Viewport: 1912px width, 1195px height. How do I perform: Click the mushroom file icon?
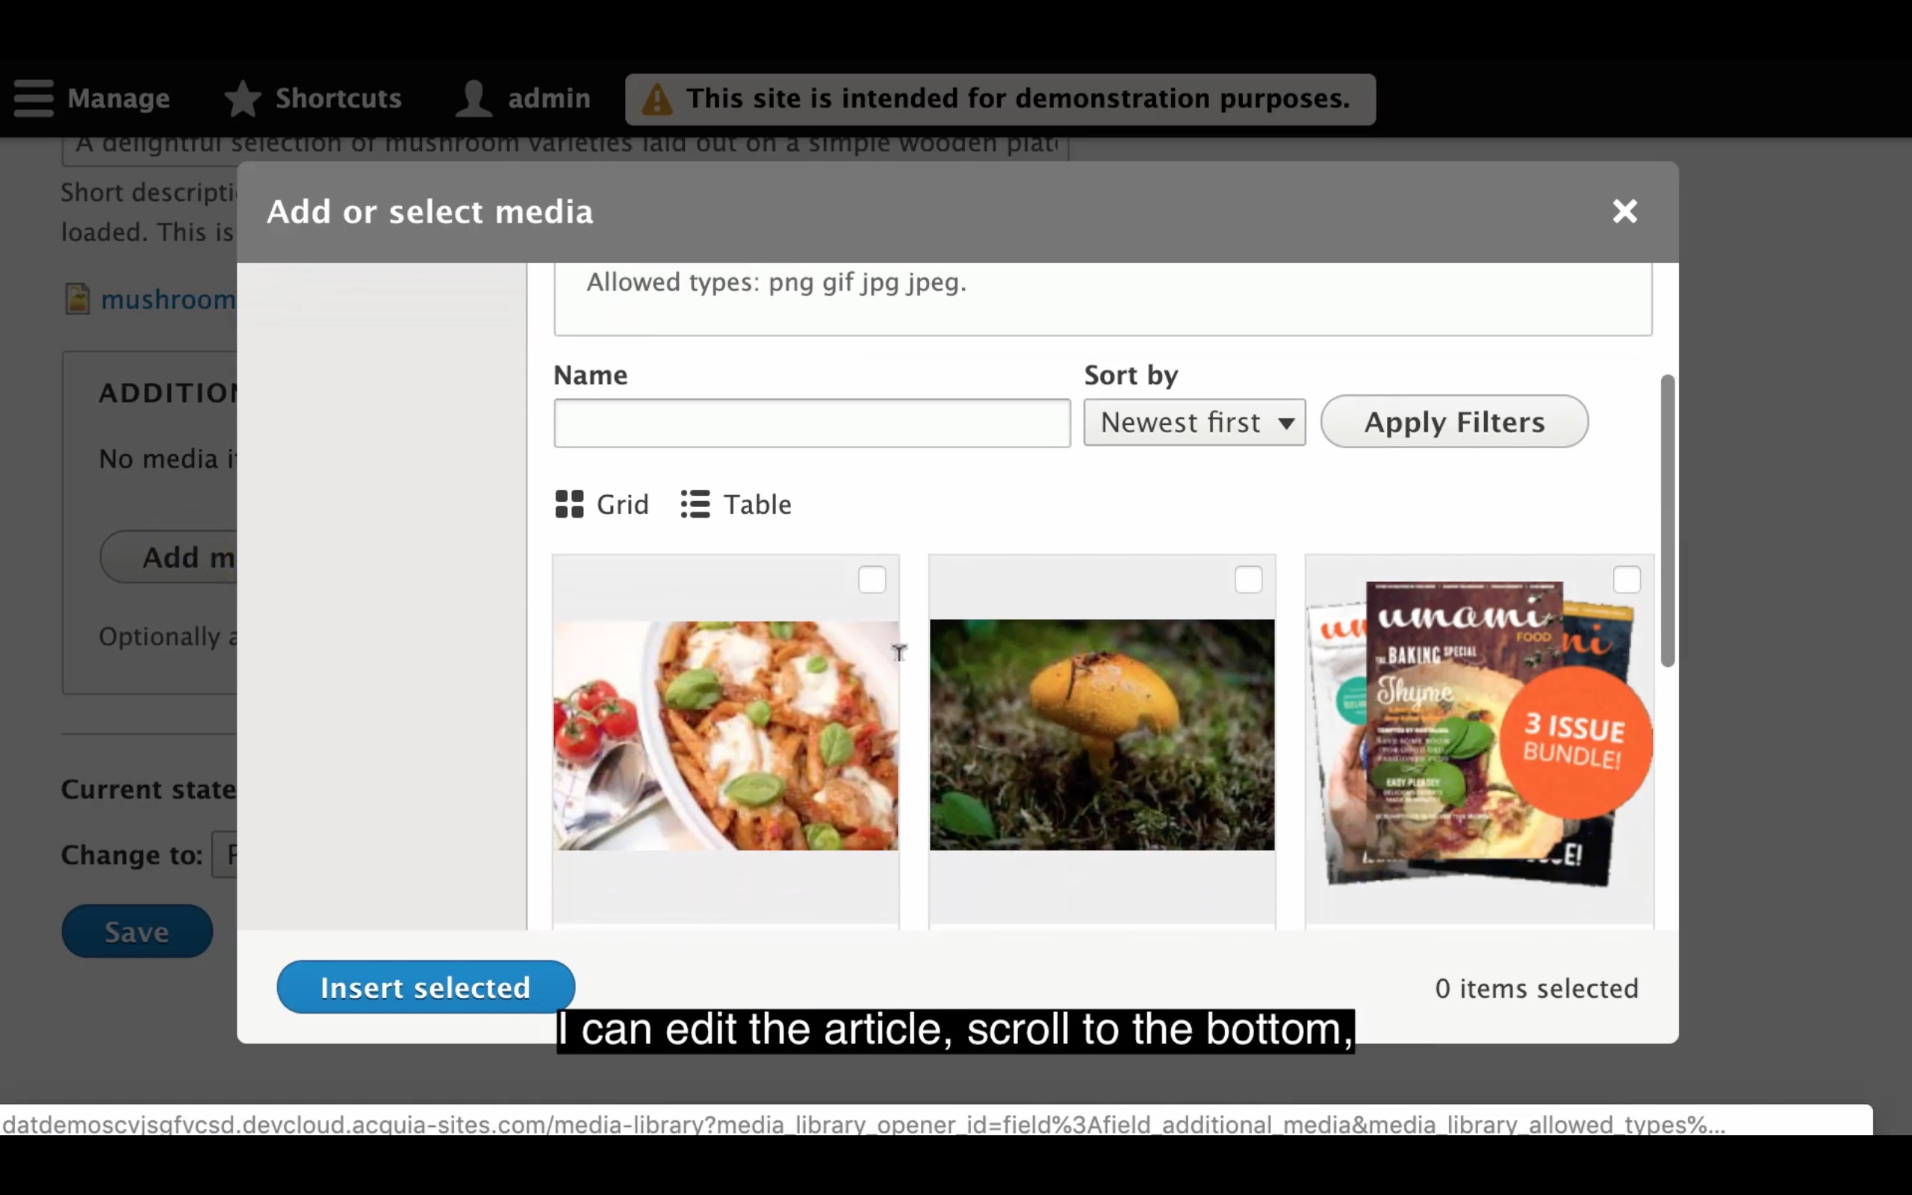pos(78,299)
